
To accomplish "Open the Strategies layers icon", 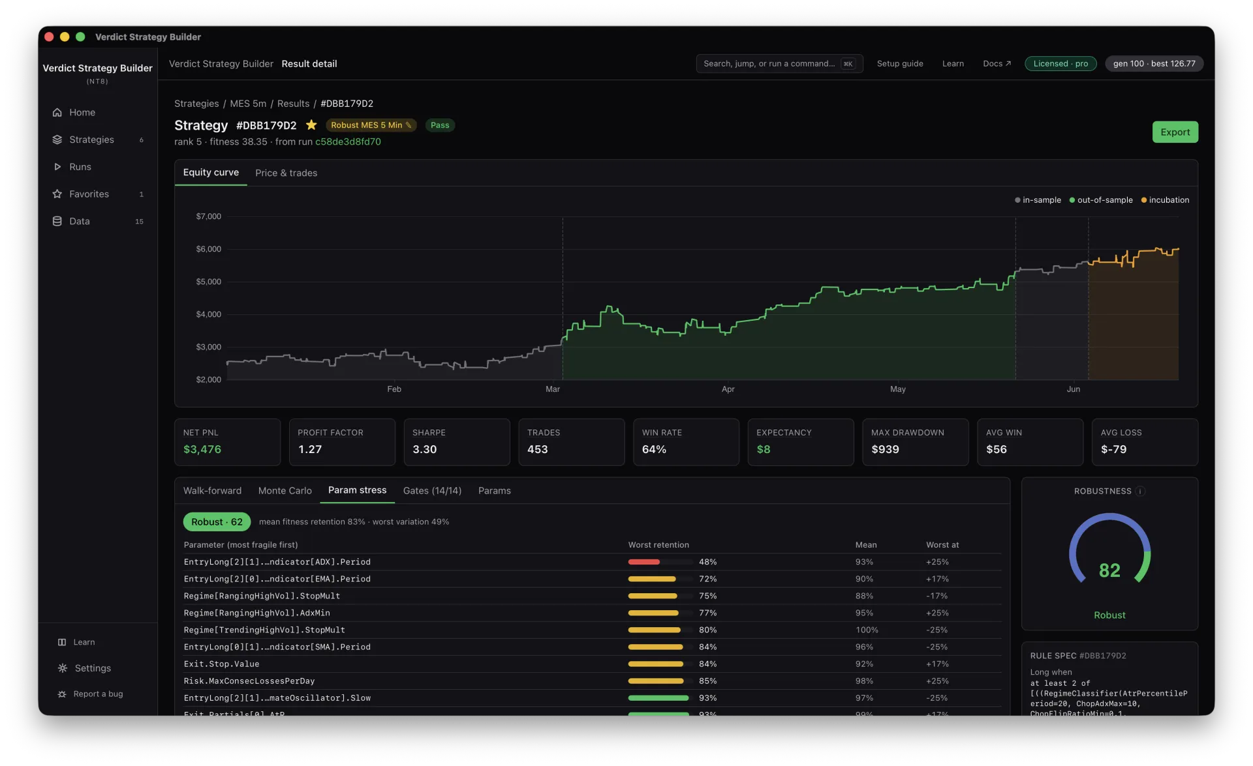I will (57, 140).
